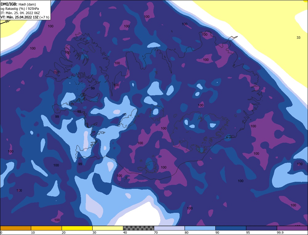Select the "VT: Mán. 25.04.2022 13Z" valid time
Image resolution: width=308 pixels, height=235 pixels.
[x=20, y=17]
